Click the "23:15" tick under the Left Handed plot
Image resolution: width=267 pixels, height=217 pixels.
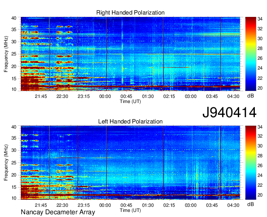tap(84, 205)
